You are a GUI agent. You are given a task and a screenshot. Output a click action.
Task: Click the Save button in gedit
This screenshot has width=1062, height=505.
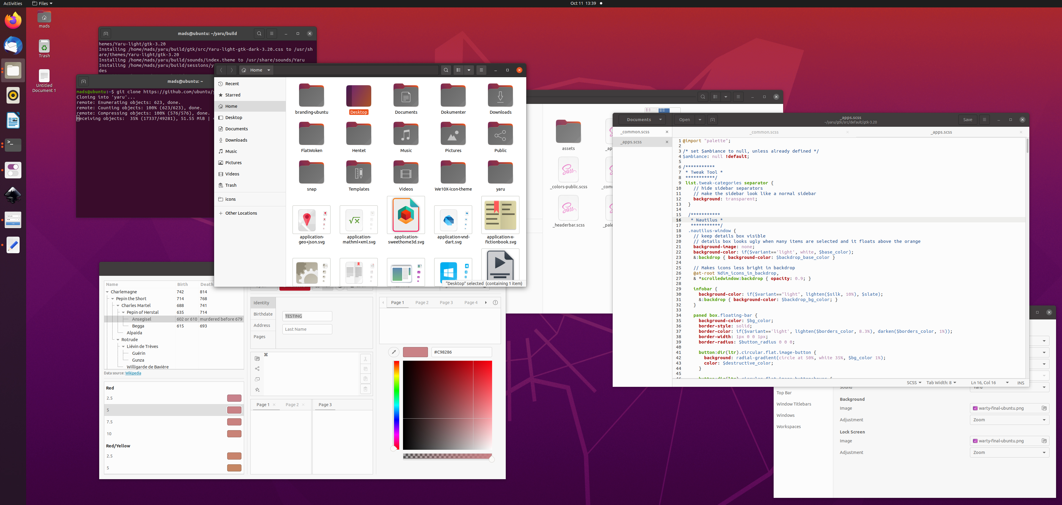[967, 120]
